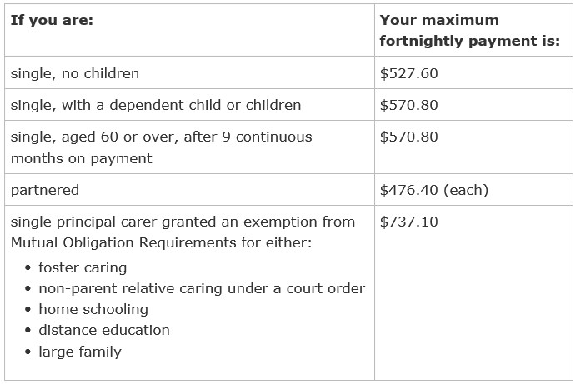Image resolution: width=576 pixels, height=384 pixels.
Task: Click the "$476.40 (each)" amount
Action: [433, 190]
